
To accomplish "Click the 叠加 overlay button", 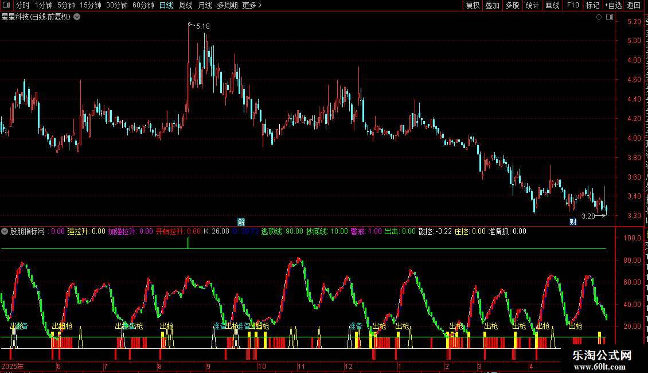I will [x=492, y=5].
